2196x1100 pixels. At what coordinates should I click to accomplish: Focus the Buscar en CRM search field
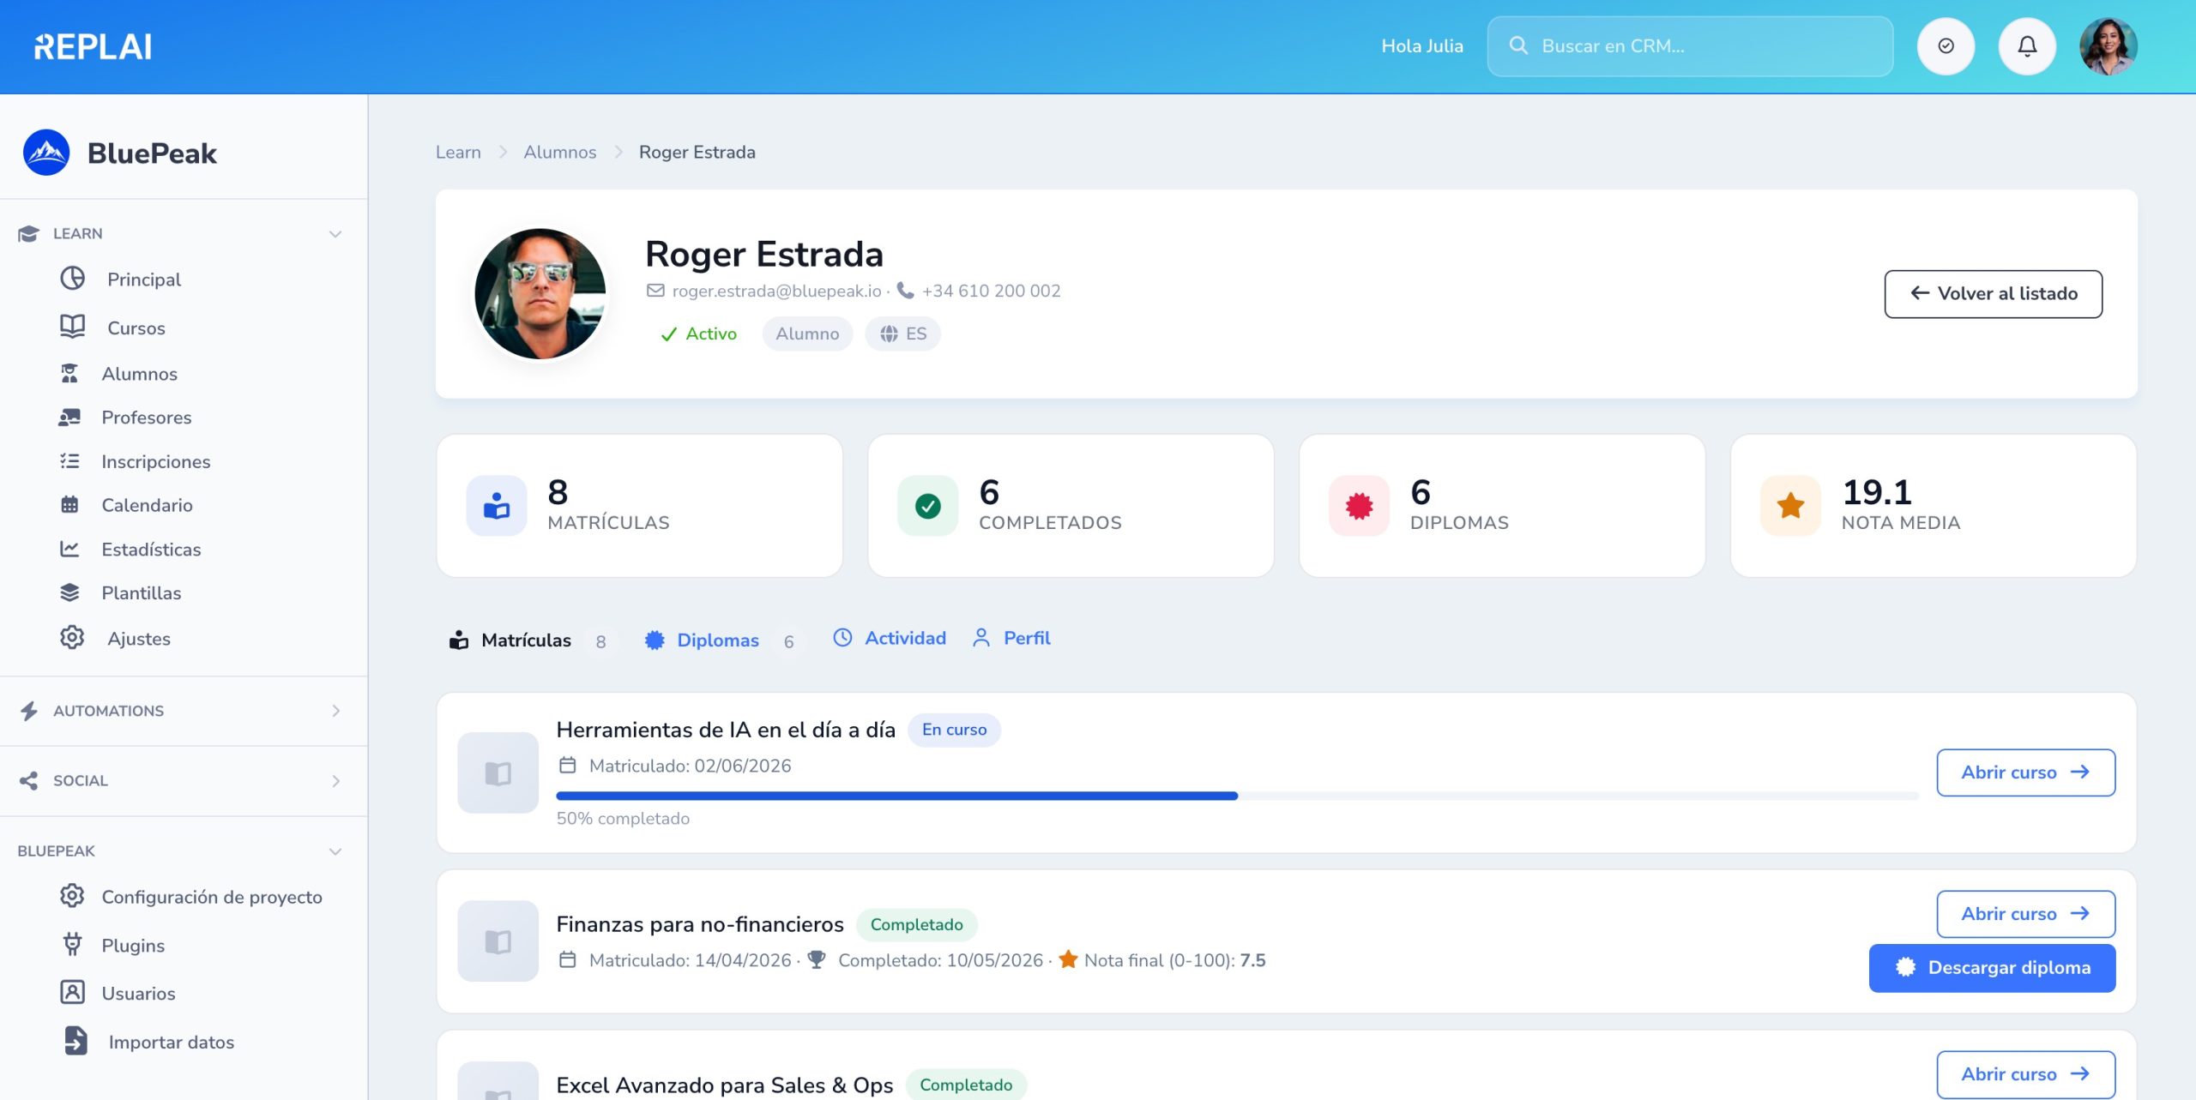(1690, 46)
